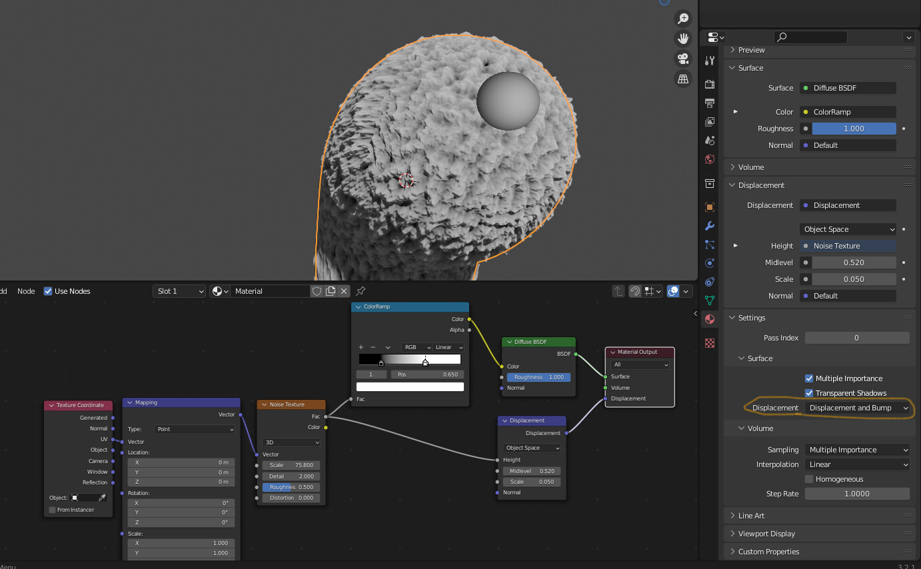Select the green mesh Data properties tab
Image resolution: width=921 pixels, height=569 pixels.
[709, 300]
